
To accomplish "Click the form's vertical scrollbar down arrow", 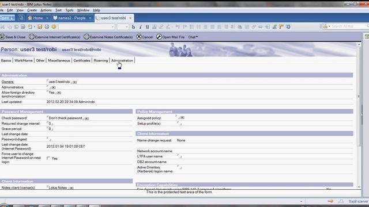I will [x=359, y=187].
